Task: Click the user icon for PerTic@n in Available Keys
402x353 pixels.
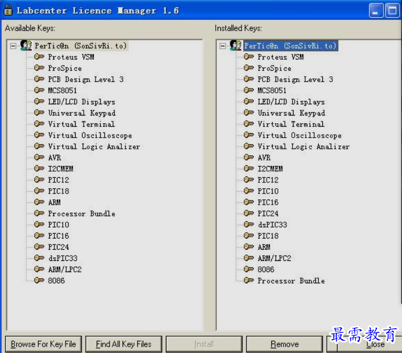Action: click(x=26, y=46)
